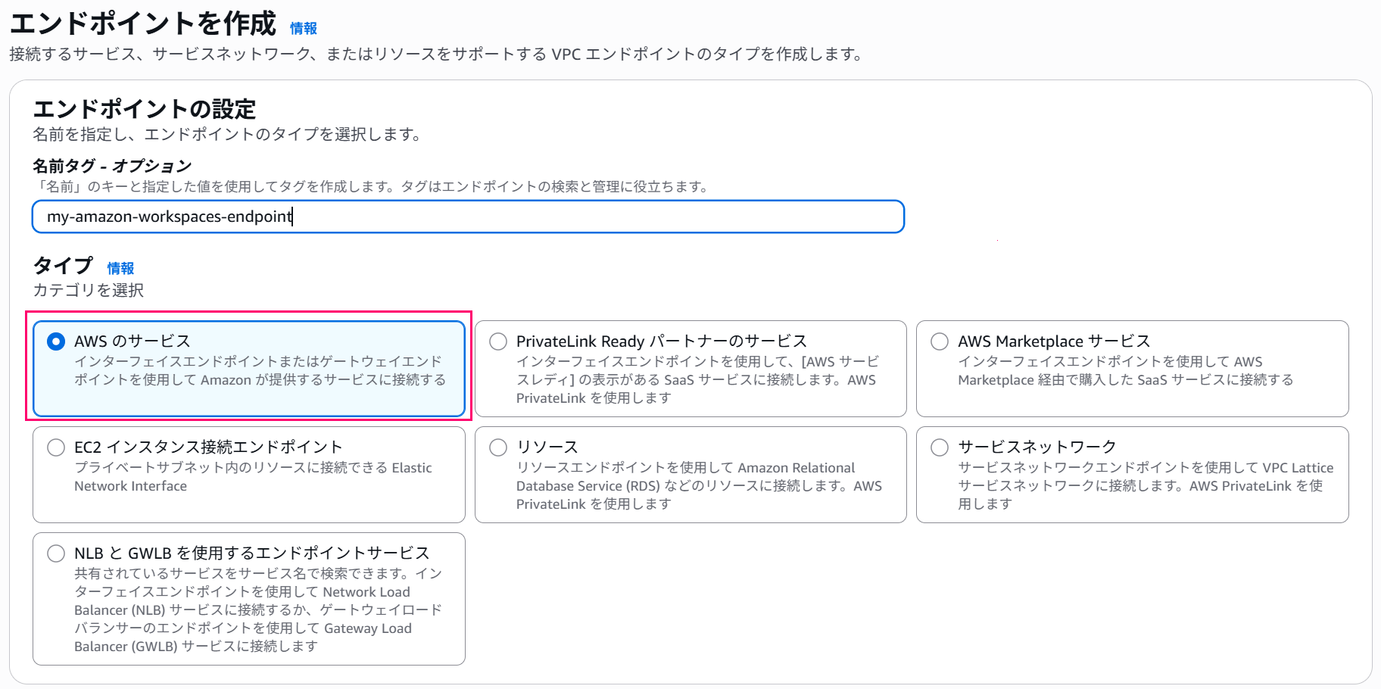The width and height of the screenshot is (1381, 689).
Task: Select the AWS のサービス radio button
Action: (x=56, y=341)
